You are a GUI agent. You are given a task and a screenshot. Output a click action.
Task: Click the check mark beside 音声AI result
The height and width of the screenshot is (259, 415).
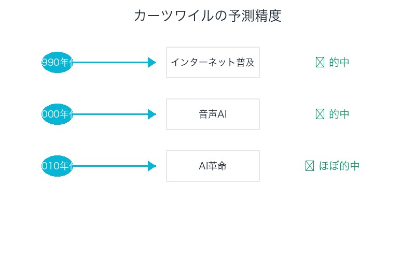pyautogui.click(x=320, y=114)
